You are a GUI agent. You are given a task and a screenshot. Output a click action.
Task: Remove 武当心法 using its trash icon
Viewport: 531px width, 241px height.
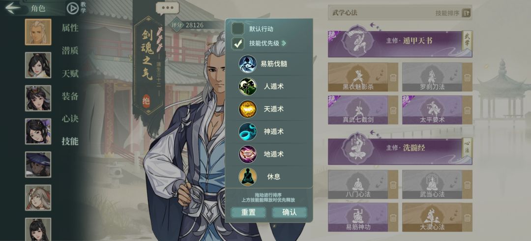click(x=468, y=184)
